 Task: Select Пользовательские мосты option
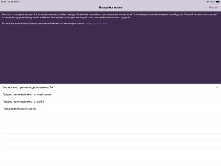click(111, 108)
